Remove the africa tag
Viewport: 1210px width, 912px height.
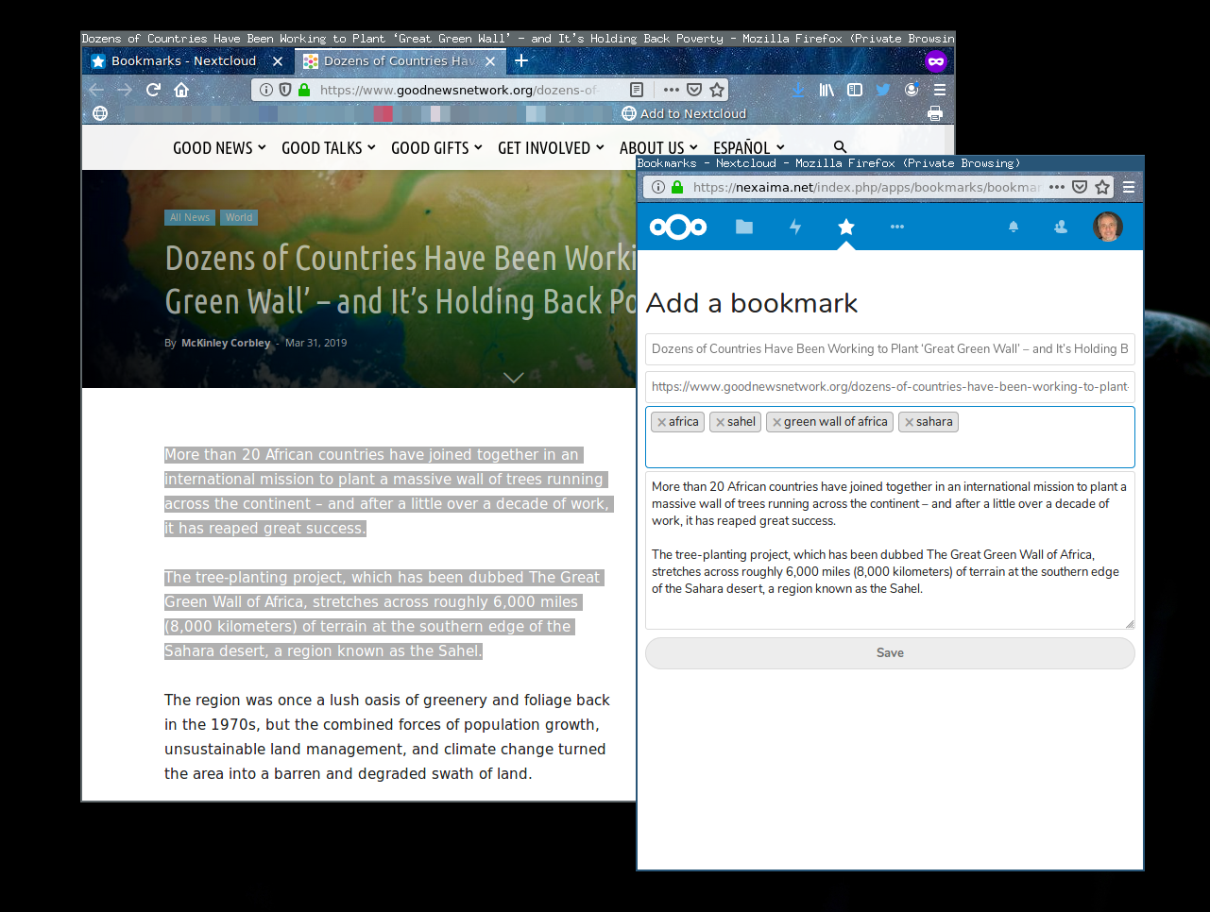pyautogui.click(x=661, y=422)
